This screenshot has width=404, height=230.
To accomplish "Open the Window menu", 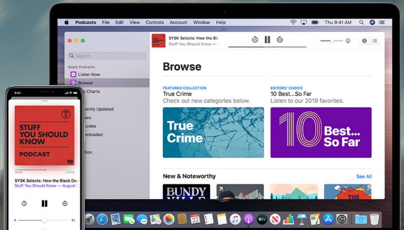I will [201, 23].
